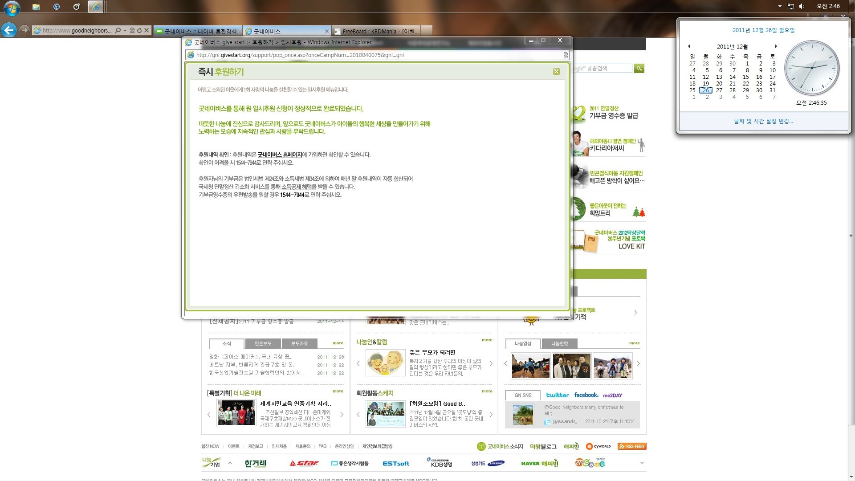Expand the sponsor logos chevron at bottom right
The image size is (855, 481).
pyautogui.click(x=642, y=463)
